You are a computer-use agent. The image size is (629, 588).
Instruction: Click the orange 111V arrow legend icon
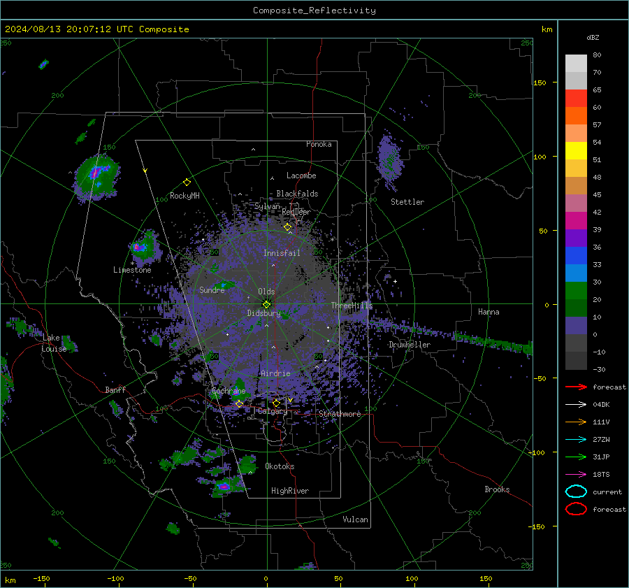pyautogui.click(x=576, y=422)
